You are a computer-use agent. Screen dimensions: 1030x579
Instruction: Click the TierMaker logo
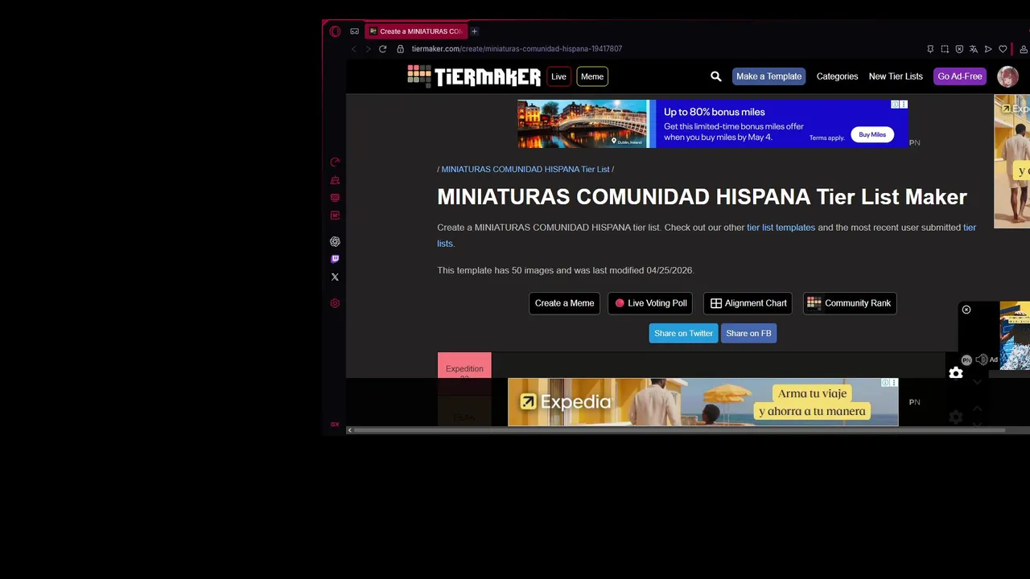pyautogui.click(x=474, y=76)
